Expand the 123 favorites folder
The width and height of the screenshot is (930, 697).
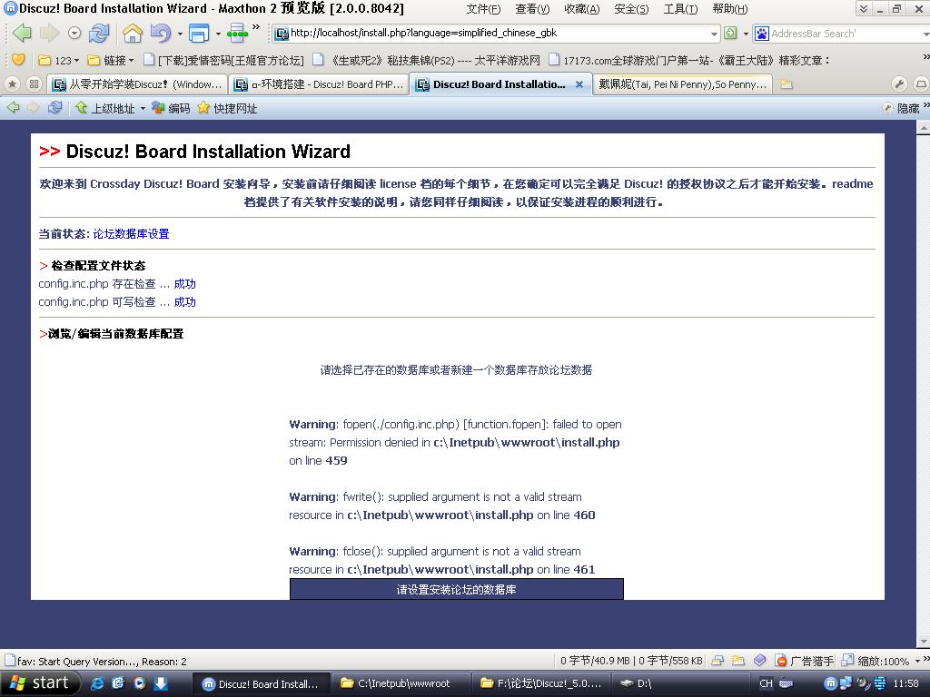(59, 61)
